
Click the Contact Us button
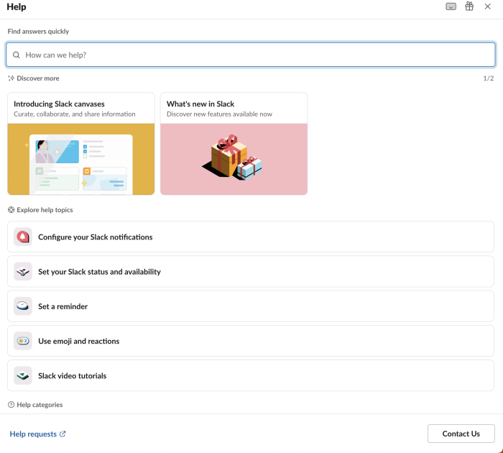coord(461,434)
